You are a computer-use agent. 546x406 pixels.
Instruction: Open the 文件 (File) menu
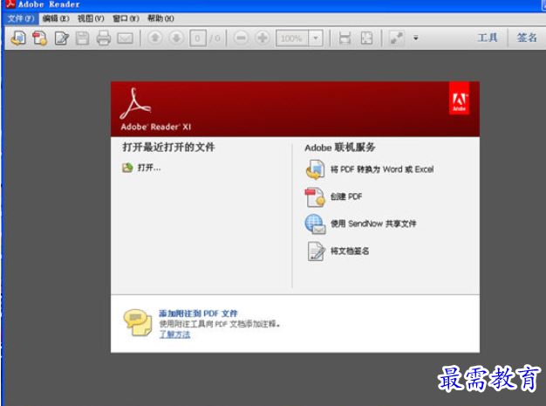[x=21, y=18]
